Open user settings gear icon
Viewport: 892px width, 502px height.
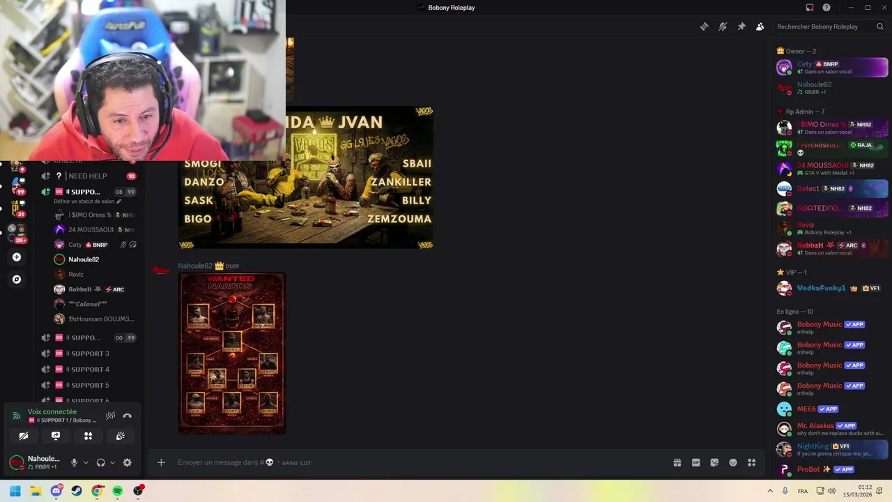click(x=127, y=462)
